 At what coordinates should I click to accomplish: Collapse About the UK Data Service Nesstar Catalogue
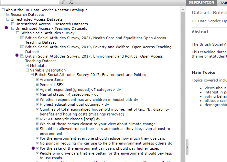[x=3, y=10]
